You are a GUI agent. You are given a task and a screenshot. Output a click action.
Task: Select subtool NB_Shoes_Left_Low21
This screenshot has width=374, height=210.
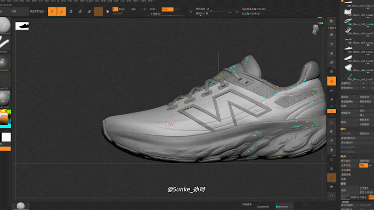click(359, 49)
